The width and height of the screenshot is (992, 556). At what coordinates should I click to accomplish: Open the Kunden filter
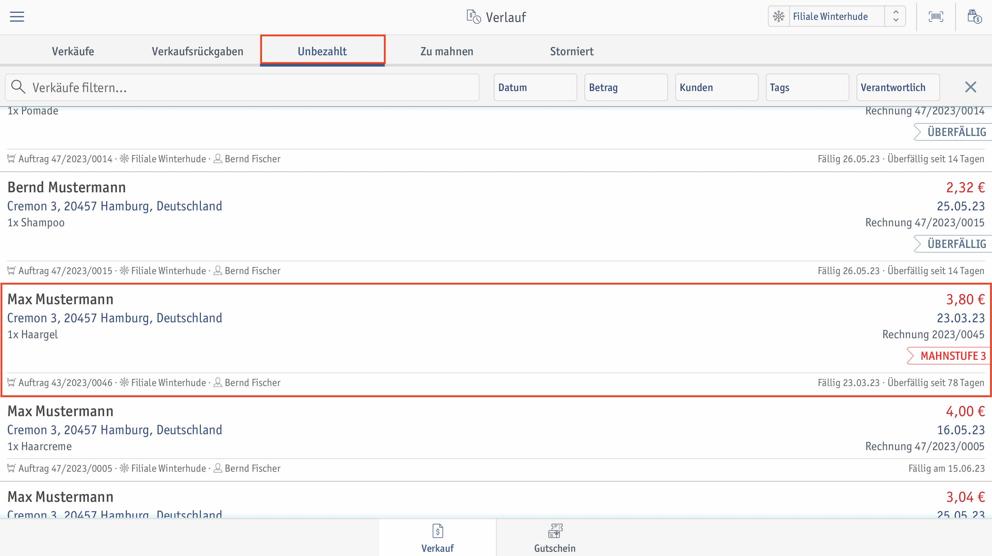pyautogui.click(x=717, y=87)
